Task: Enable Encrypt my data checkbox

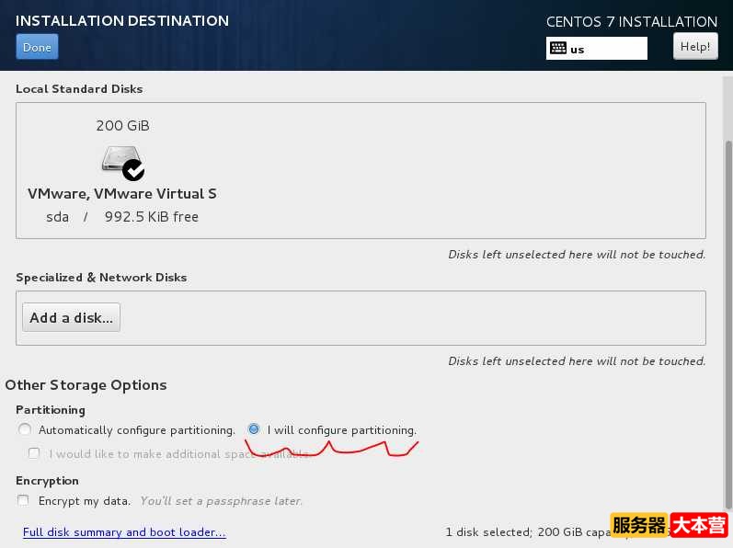Action: pyautogui.click(x=23, y=500)
